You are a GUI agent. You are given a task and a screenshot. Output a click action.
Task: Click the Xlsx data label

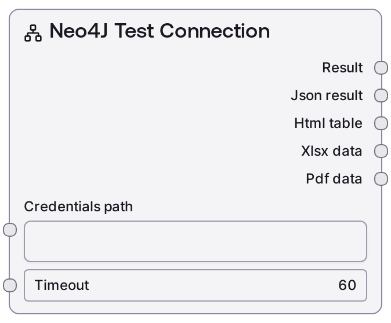tap(332, 151)
